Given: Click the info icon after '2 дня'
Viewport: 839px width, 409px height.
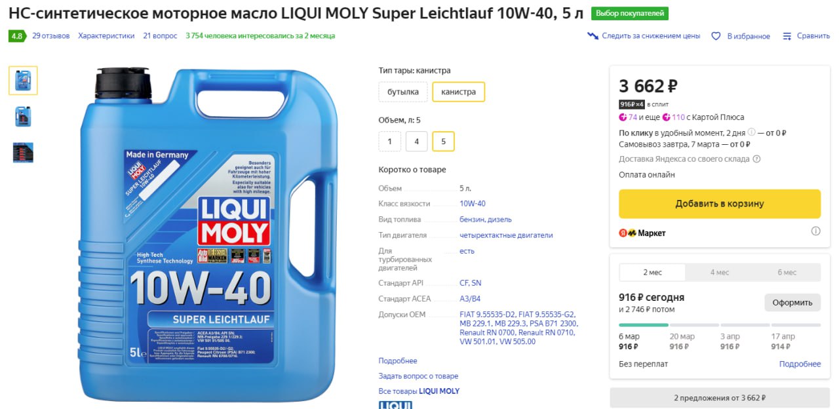Looking at the screenshot, I should point(751,132).
